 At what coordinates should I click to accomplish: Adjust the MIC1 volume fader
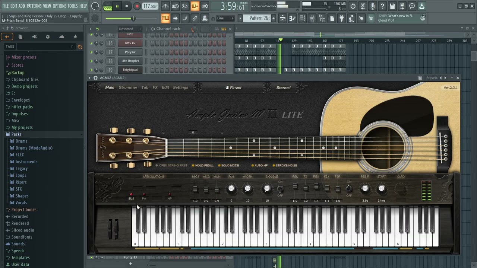pyautogui.click(x=195, y=190)
